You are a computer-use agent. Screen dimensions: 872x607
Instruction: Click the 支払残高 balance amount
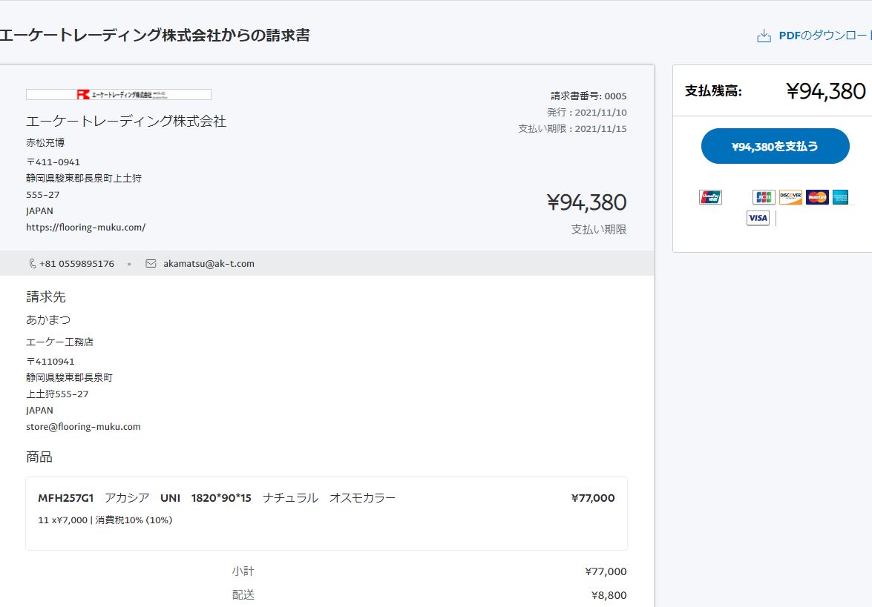click(826, 91)
